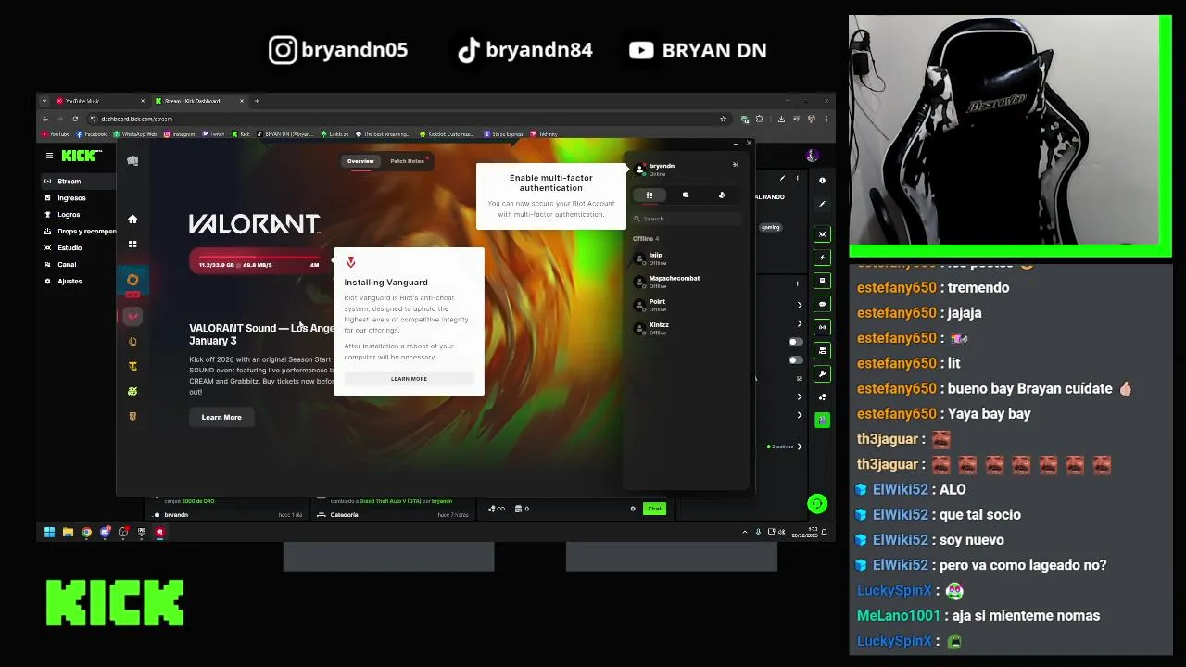1186x667 pixels.
Task: Click the Valorant download progress bar
Action: (259, 262)
